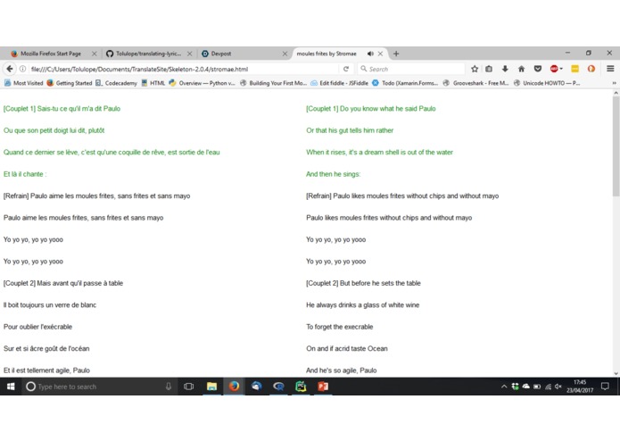Switch to the Tolulope/translating-lyric GitHub tab
Viewport: 620px width, 441px height.
tap(149, 54)
